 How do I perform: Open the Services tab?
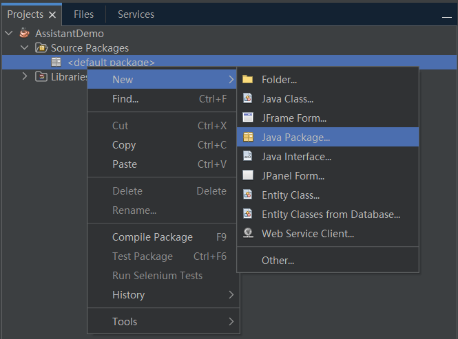coord(136,14)
